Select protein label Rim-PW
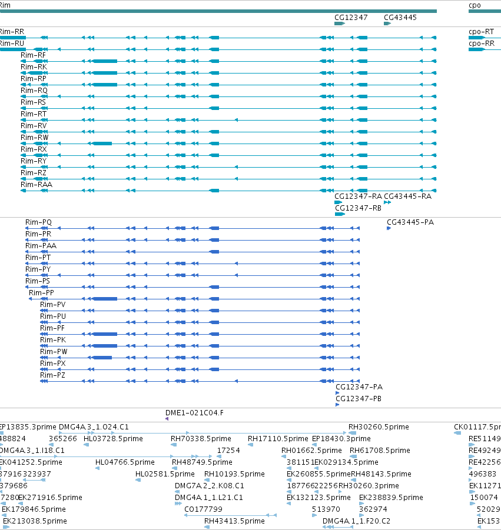This screenshot has width=501, height=530. point(54,352)
